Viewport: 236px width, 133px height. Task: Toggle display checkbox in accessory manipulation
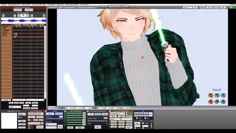click(127, 113)
